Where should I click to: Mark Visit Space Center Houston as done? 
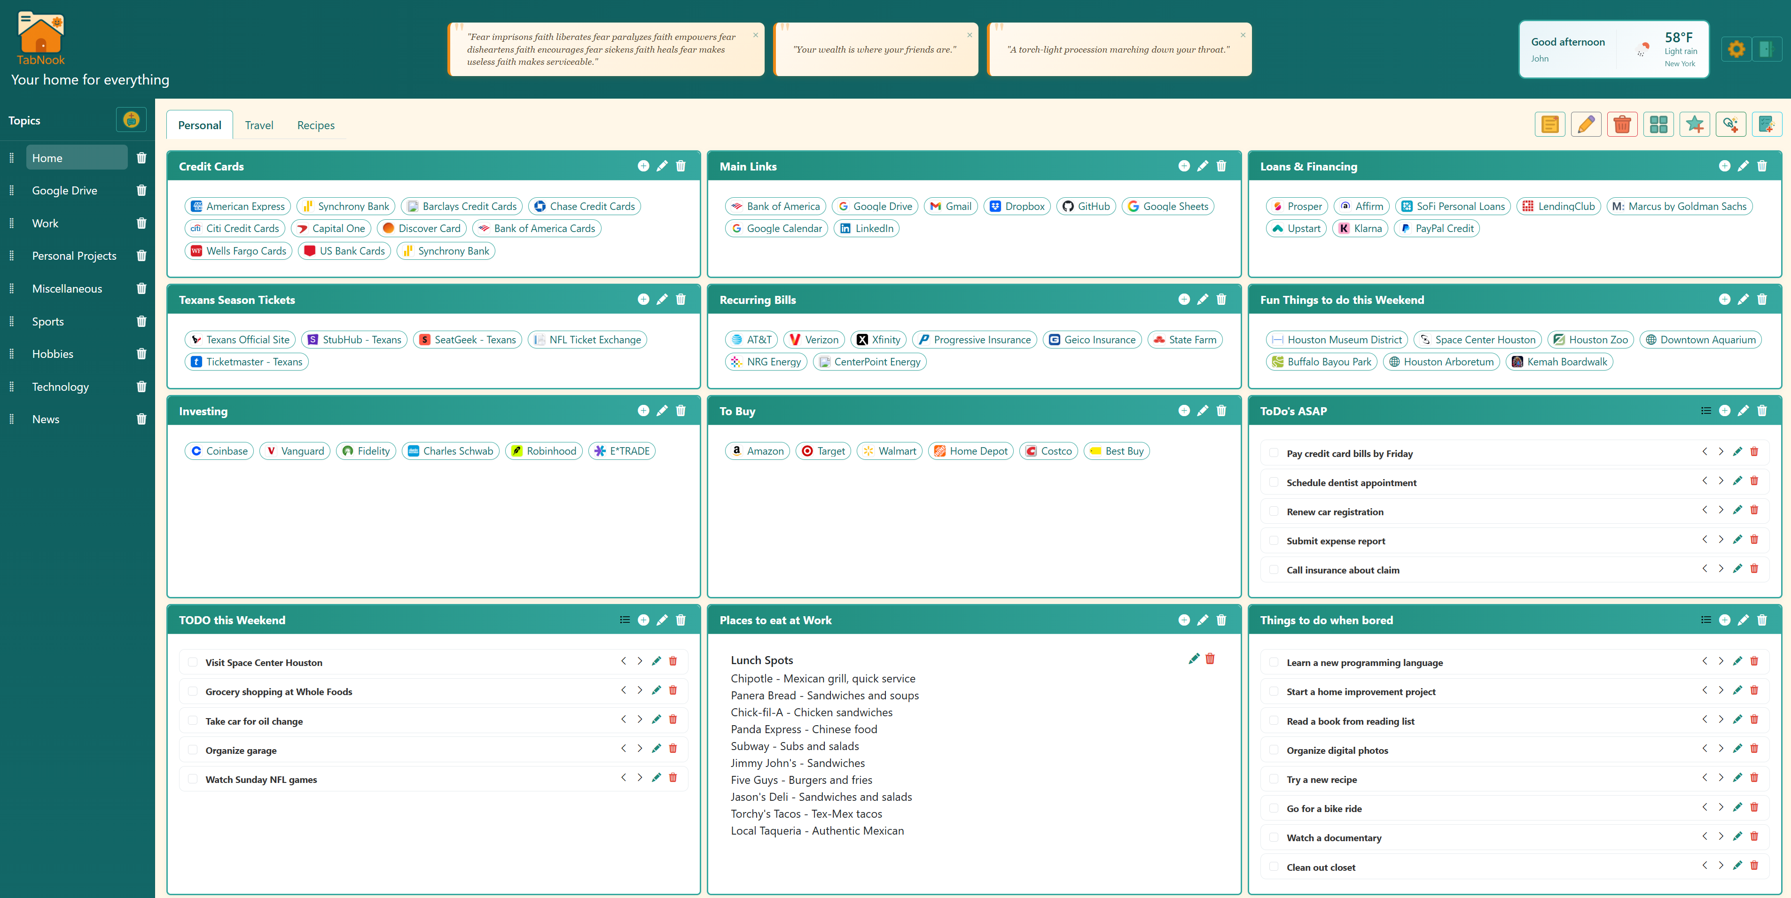pos(193,662)
